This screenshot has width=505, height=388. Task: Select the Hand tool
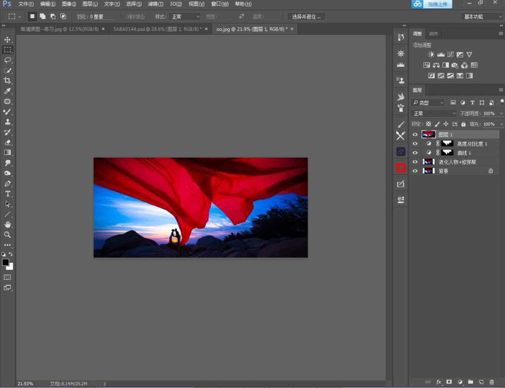click(x=8, y=224)
